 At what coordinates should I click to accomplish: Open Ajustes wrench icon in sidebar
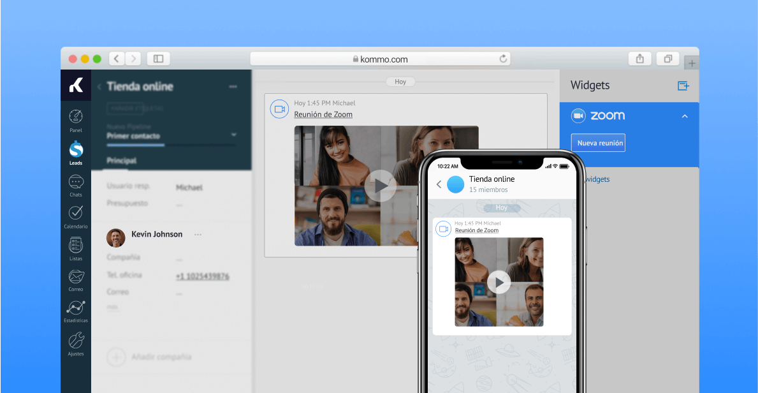point(76,341)
